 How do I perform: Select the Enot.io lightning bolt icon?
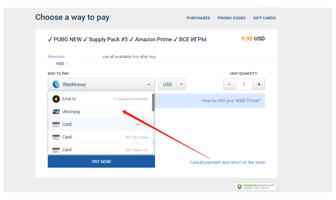[x=56, y=99]
